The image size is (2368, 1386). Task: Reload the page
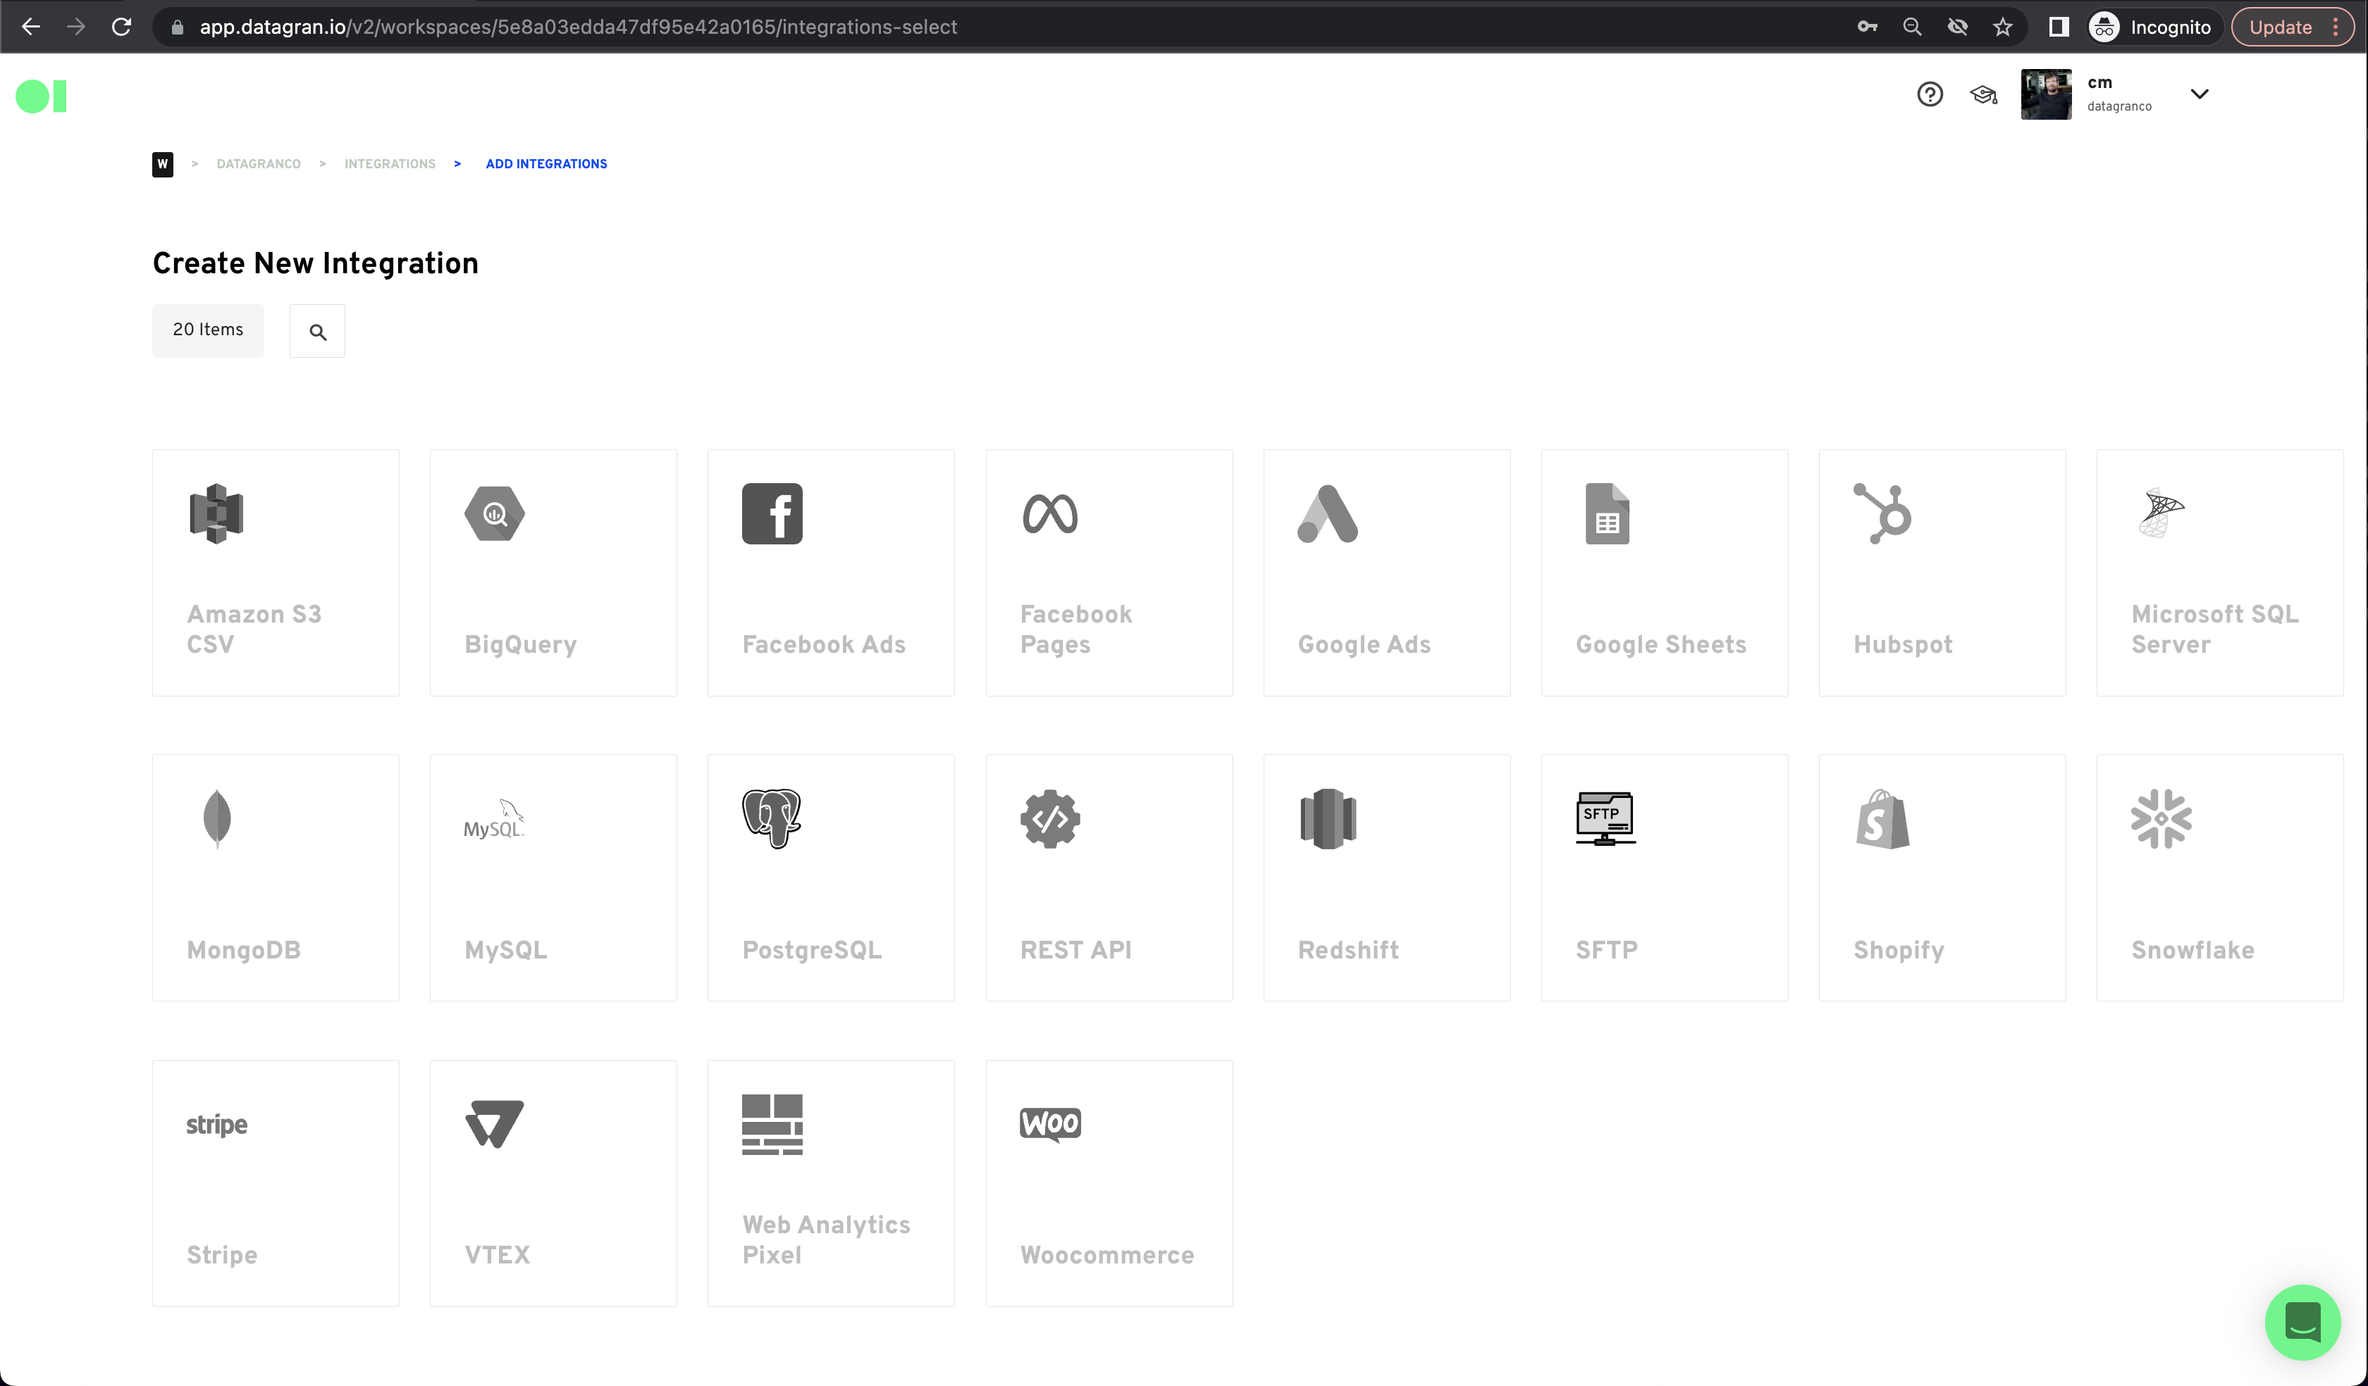click(x=121, y=27)
